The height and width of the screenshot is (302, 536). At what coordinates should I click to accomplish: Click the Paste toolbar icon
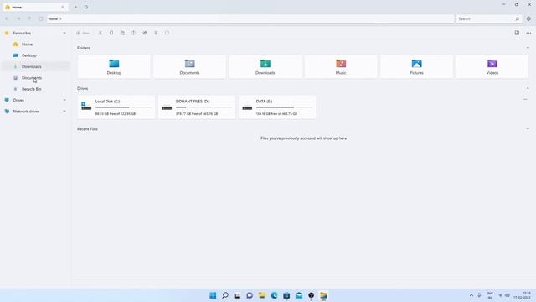[x=122, y=33]
